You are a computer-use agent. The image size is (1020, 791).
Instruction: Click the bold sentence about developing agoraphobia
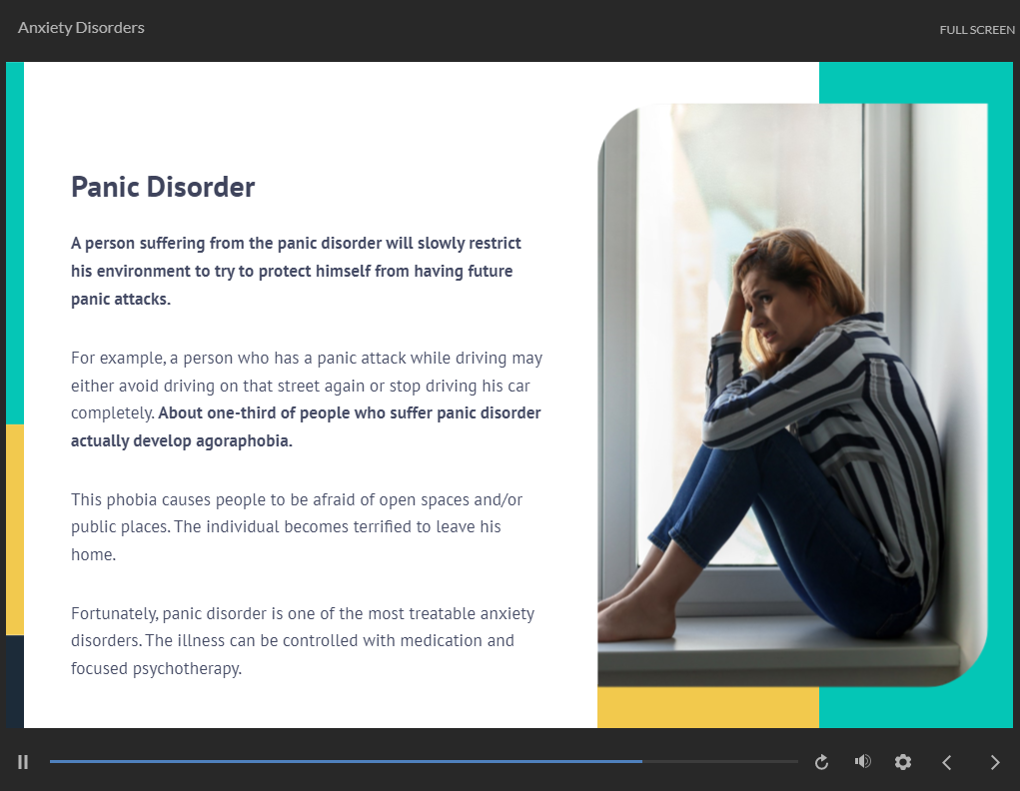click(x=306, y=426)
